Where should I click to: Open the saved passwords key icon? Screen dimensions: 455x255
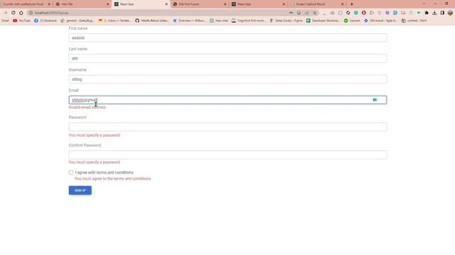coord(291,13)
